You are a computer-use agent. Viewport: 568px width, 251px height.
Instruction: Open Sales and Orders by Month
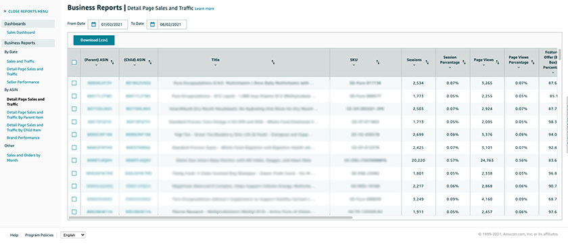[x=24, y=158]
